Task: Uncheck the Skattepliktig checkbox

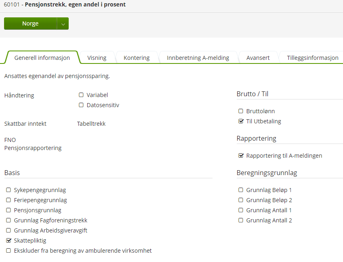Action: coord(8,241)
